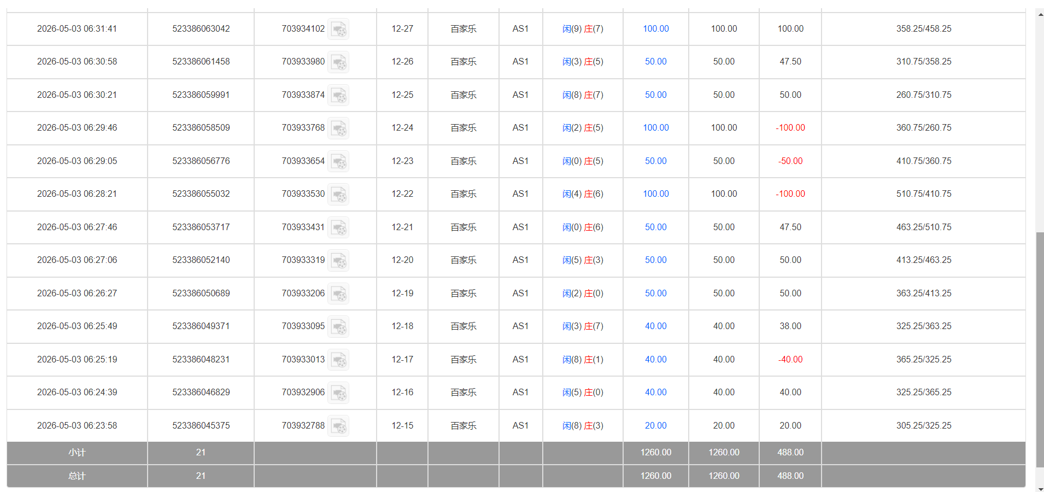The image size is (1044, 492).
Task: Click the scrollbar up arrow
Action: [x=1040, y=15]
